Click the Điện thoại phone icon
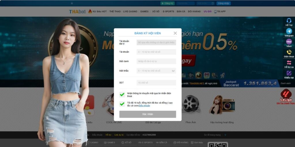This screenshot has height=147, width=295. [289, 52]
